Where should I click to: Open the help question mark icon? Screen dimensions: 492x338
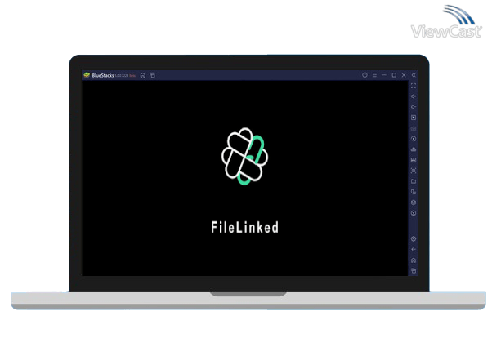pos(365,75)
